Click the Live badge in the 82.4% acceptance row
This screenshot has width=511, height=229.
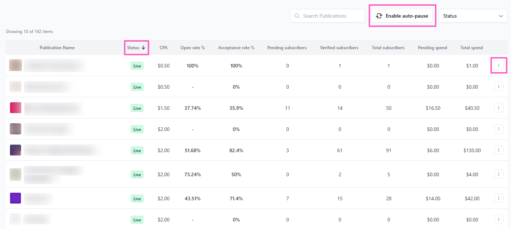pyautogui.click(x=137, y=150)
